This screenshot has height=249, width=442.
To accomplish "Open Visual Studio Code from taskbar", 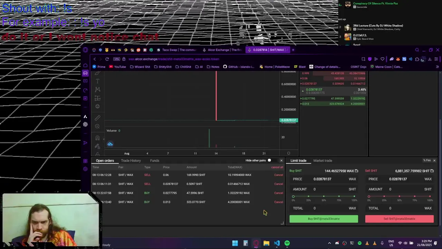I will tap(277, 243).
